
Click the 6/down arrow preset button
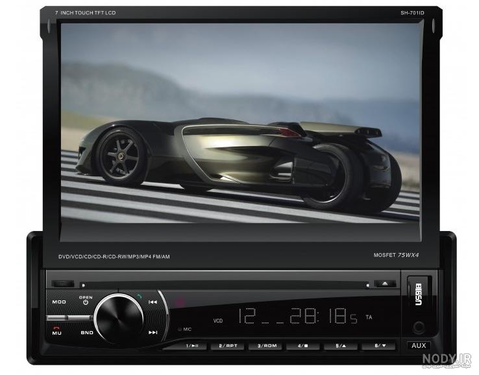coord(378,346)
